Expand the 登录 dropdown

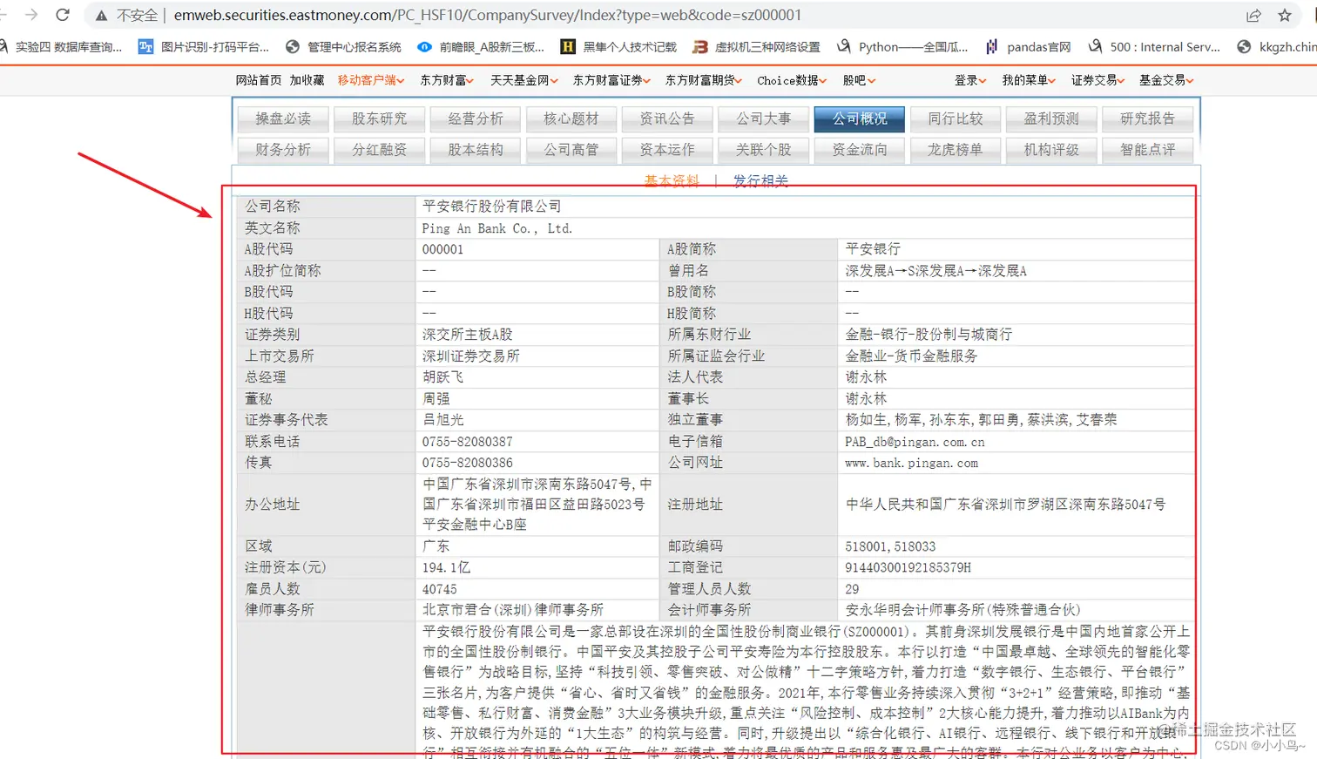click(x=970, y=80)
